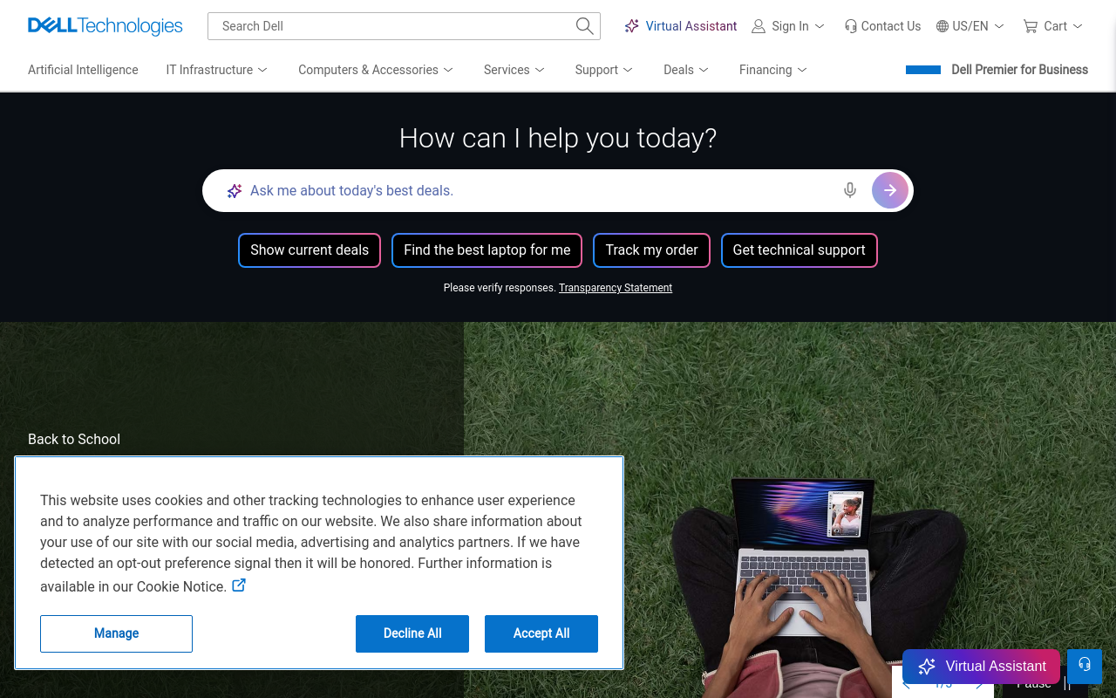This screenshot has height=698, width=1116.
Task: Expand the Computers & Accessories menu
Action: click(376, 70)
